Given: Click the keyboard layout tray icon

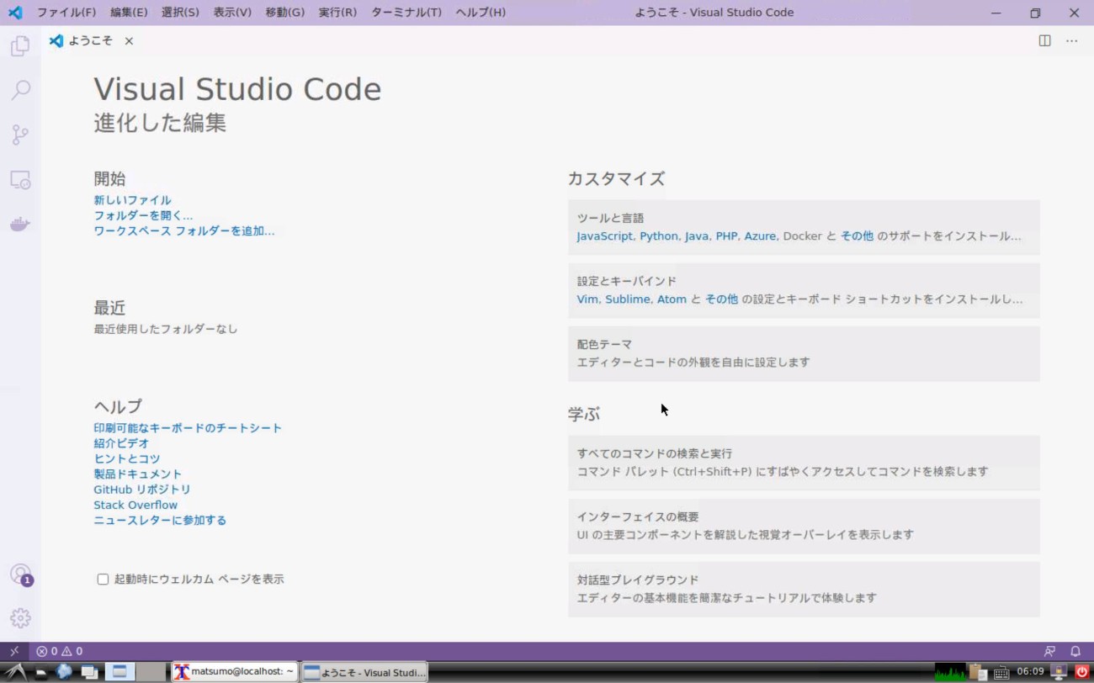Looking at the screenshot, I should pyautogui.click(x=1001, y=672).
